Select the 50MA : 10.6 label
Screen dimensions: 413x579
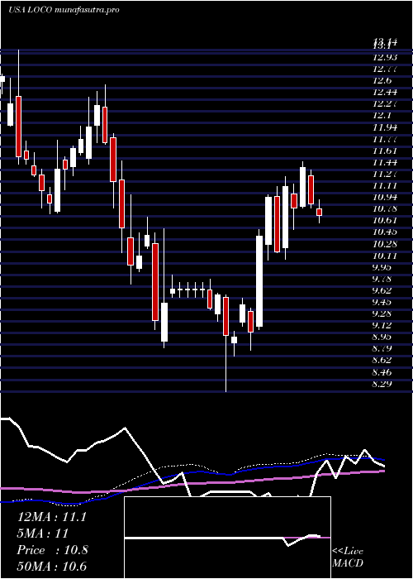(x=52, y=567)
